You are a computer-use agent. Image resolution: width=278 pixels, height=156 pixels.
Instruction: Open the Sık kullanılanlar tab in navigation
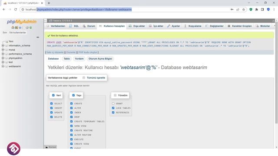(17, 32)
